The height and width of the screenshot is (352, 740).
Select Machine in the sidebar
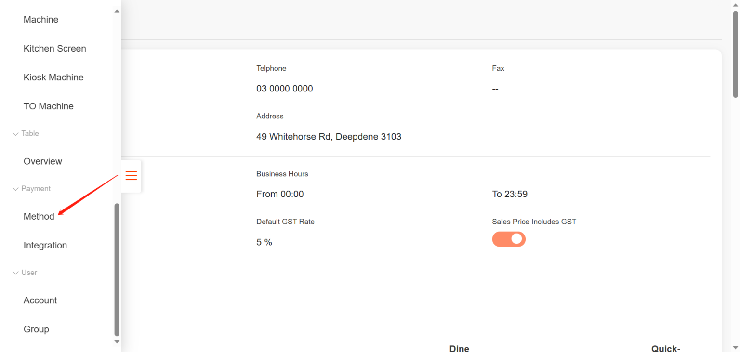[41, 19]
